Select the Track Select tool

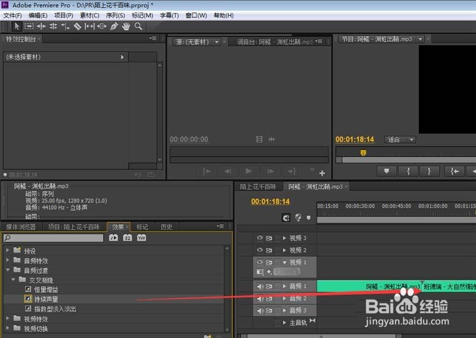tap(29, 26)
